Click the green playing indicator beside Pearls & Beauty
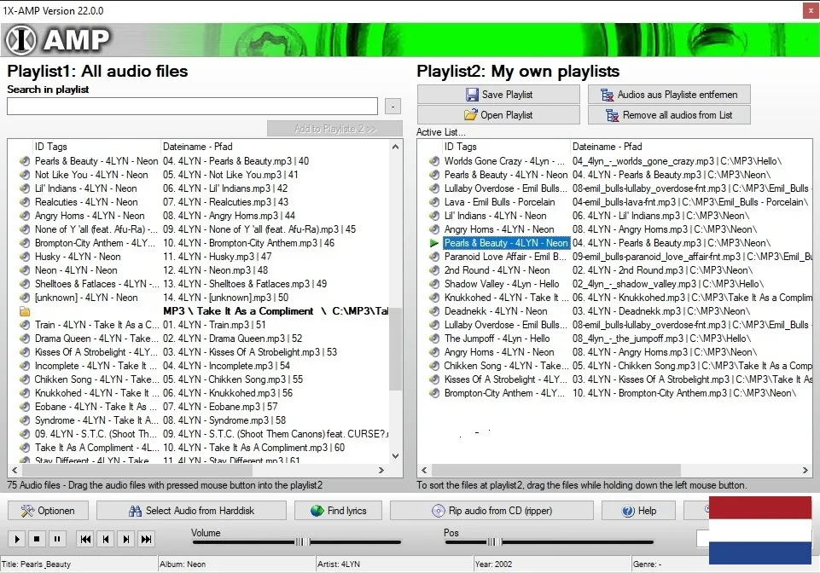The image size is (820, 573). tap(433, 243)
